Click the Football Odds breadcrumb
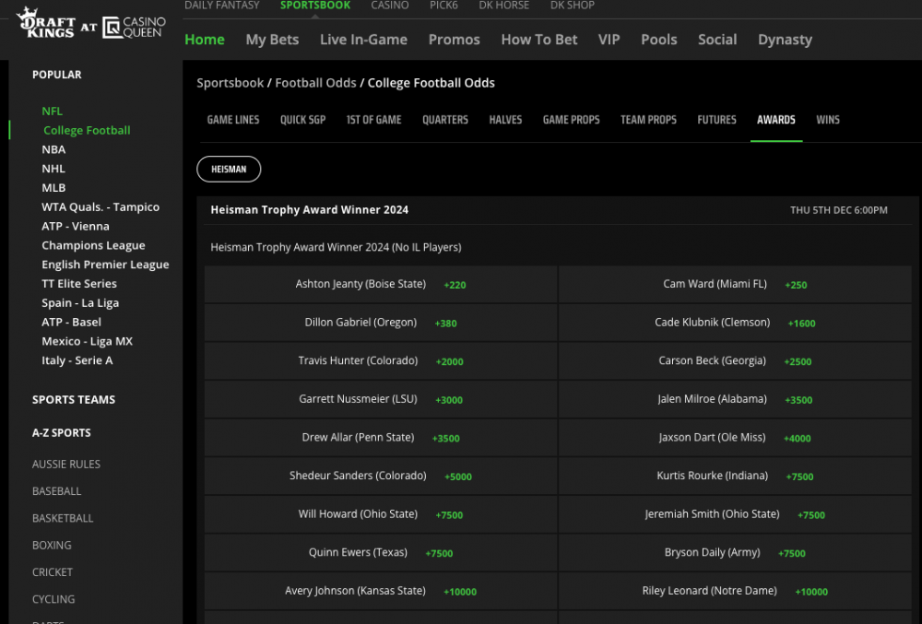The image size is (922, 624). click(315, 83)
